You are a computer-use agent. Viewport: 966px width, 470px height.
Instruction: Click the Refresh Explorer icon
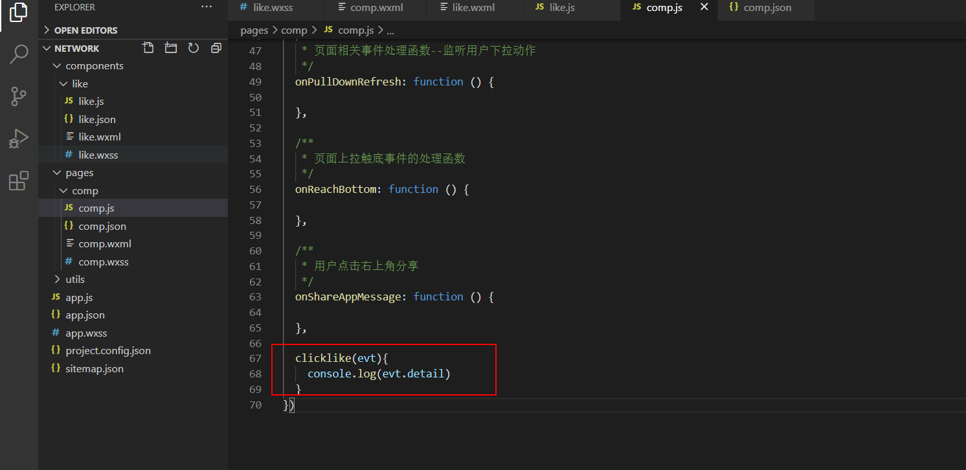[x=194, y=48]
